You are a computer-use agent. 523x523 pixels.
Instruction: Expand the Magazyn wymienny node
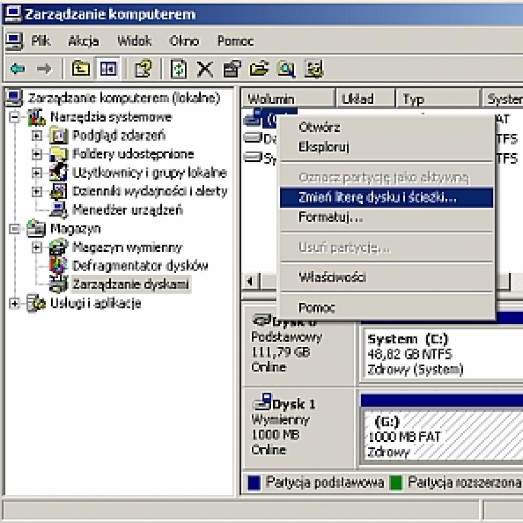[x=37, y=247]
